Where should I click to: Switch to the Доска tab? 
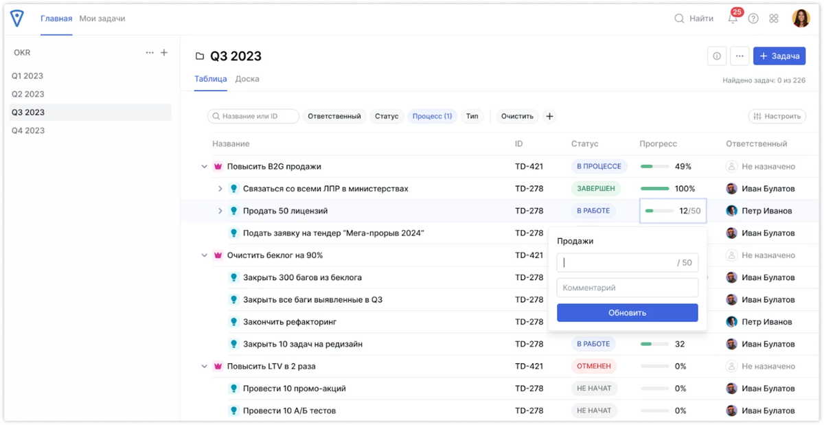[247, 78]
